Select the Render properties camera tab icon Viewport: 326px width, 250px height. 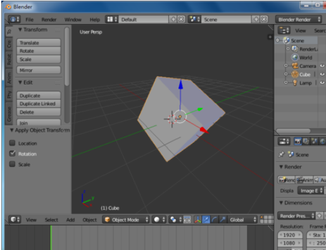click(x=298, y=141)
